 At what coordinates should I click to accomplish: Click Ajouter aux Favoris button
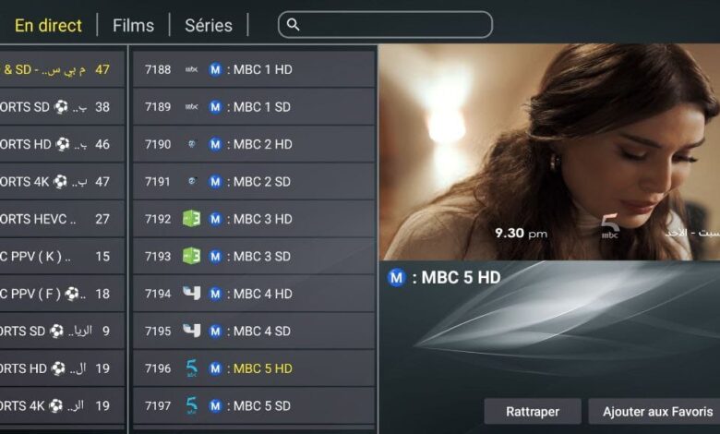[655, 412]
